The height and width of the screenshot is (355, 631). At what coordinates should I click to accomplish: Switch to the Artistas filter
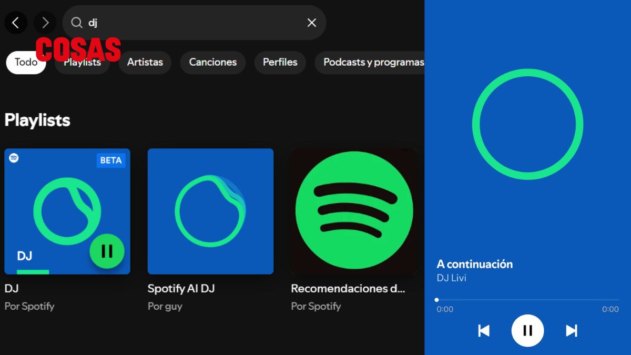point(145,62)
